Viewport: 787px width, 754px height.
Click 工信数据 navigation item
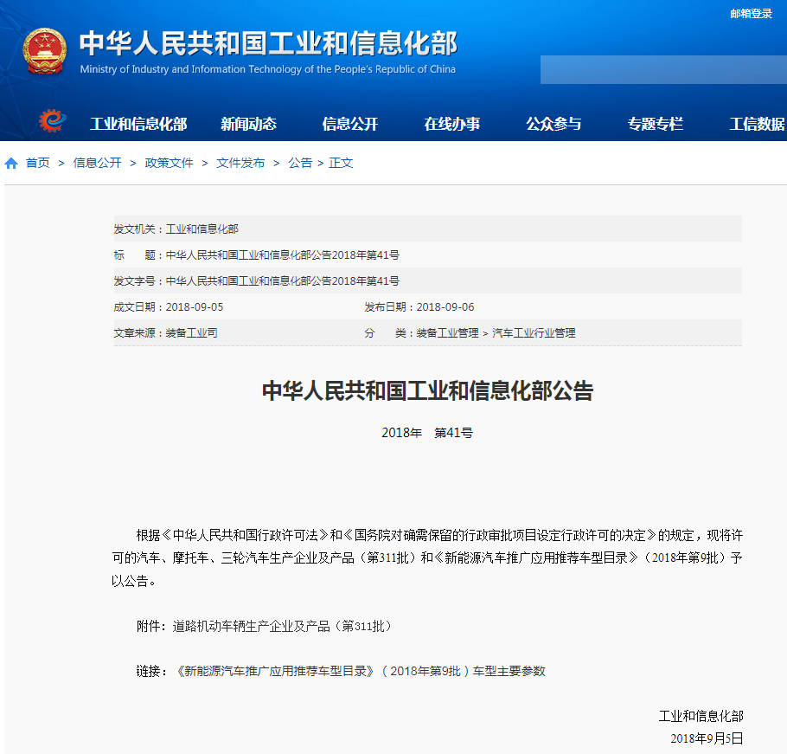757,124
